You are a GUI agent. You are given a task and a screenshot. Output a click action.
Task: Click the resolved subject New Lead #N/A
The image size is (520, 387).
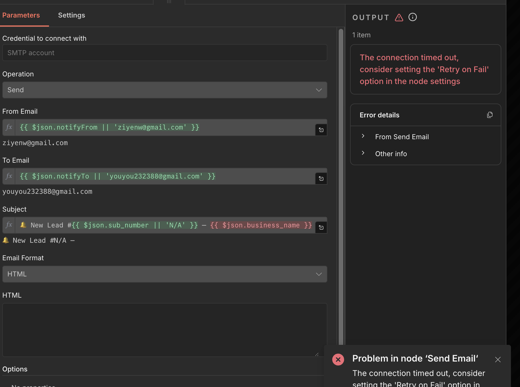pos(39,240)
